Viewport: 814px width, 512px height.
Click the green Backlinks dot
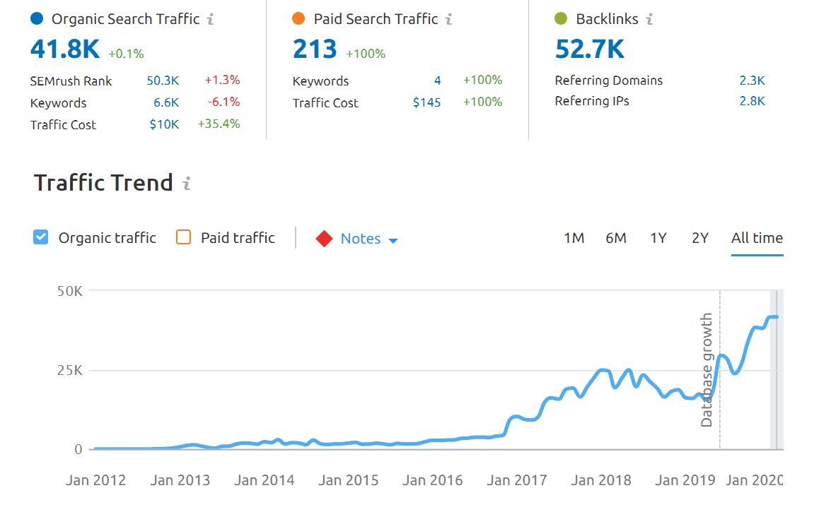(562, 19)
